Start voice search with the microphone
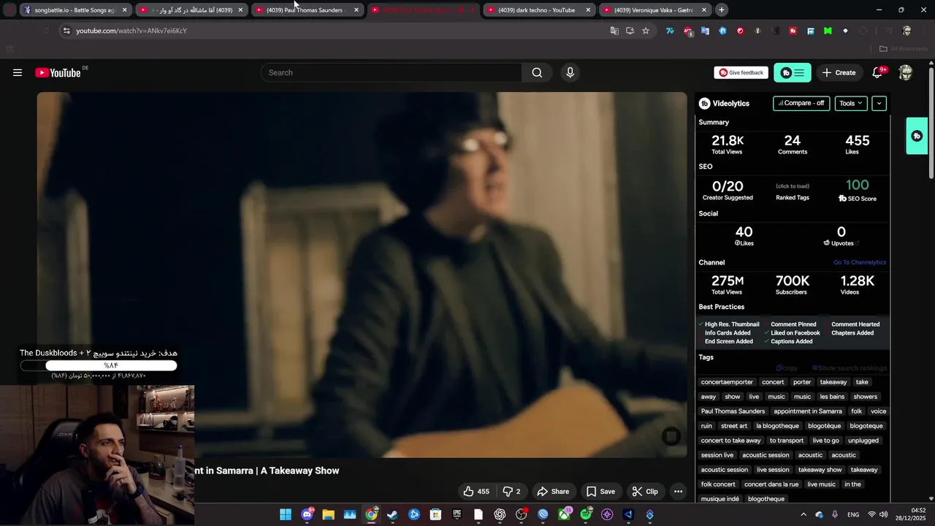Image resolution: width=935 pixels, height=526 pixels. click(570, 72)
